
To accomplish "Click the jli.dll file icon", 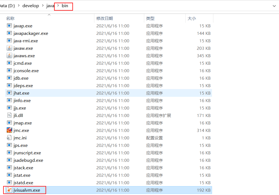I will coord(9,115).
